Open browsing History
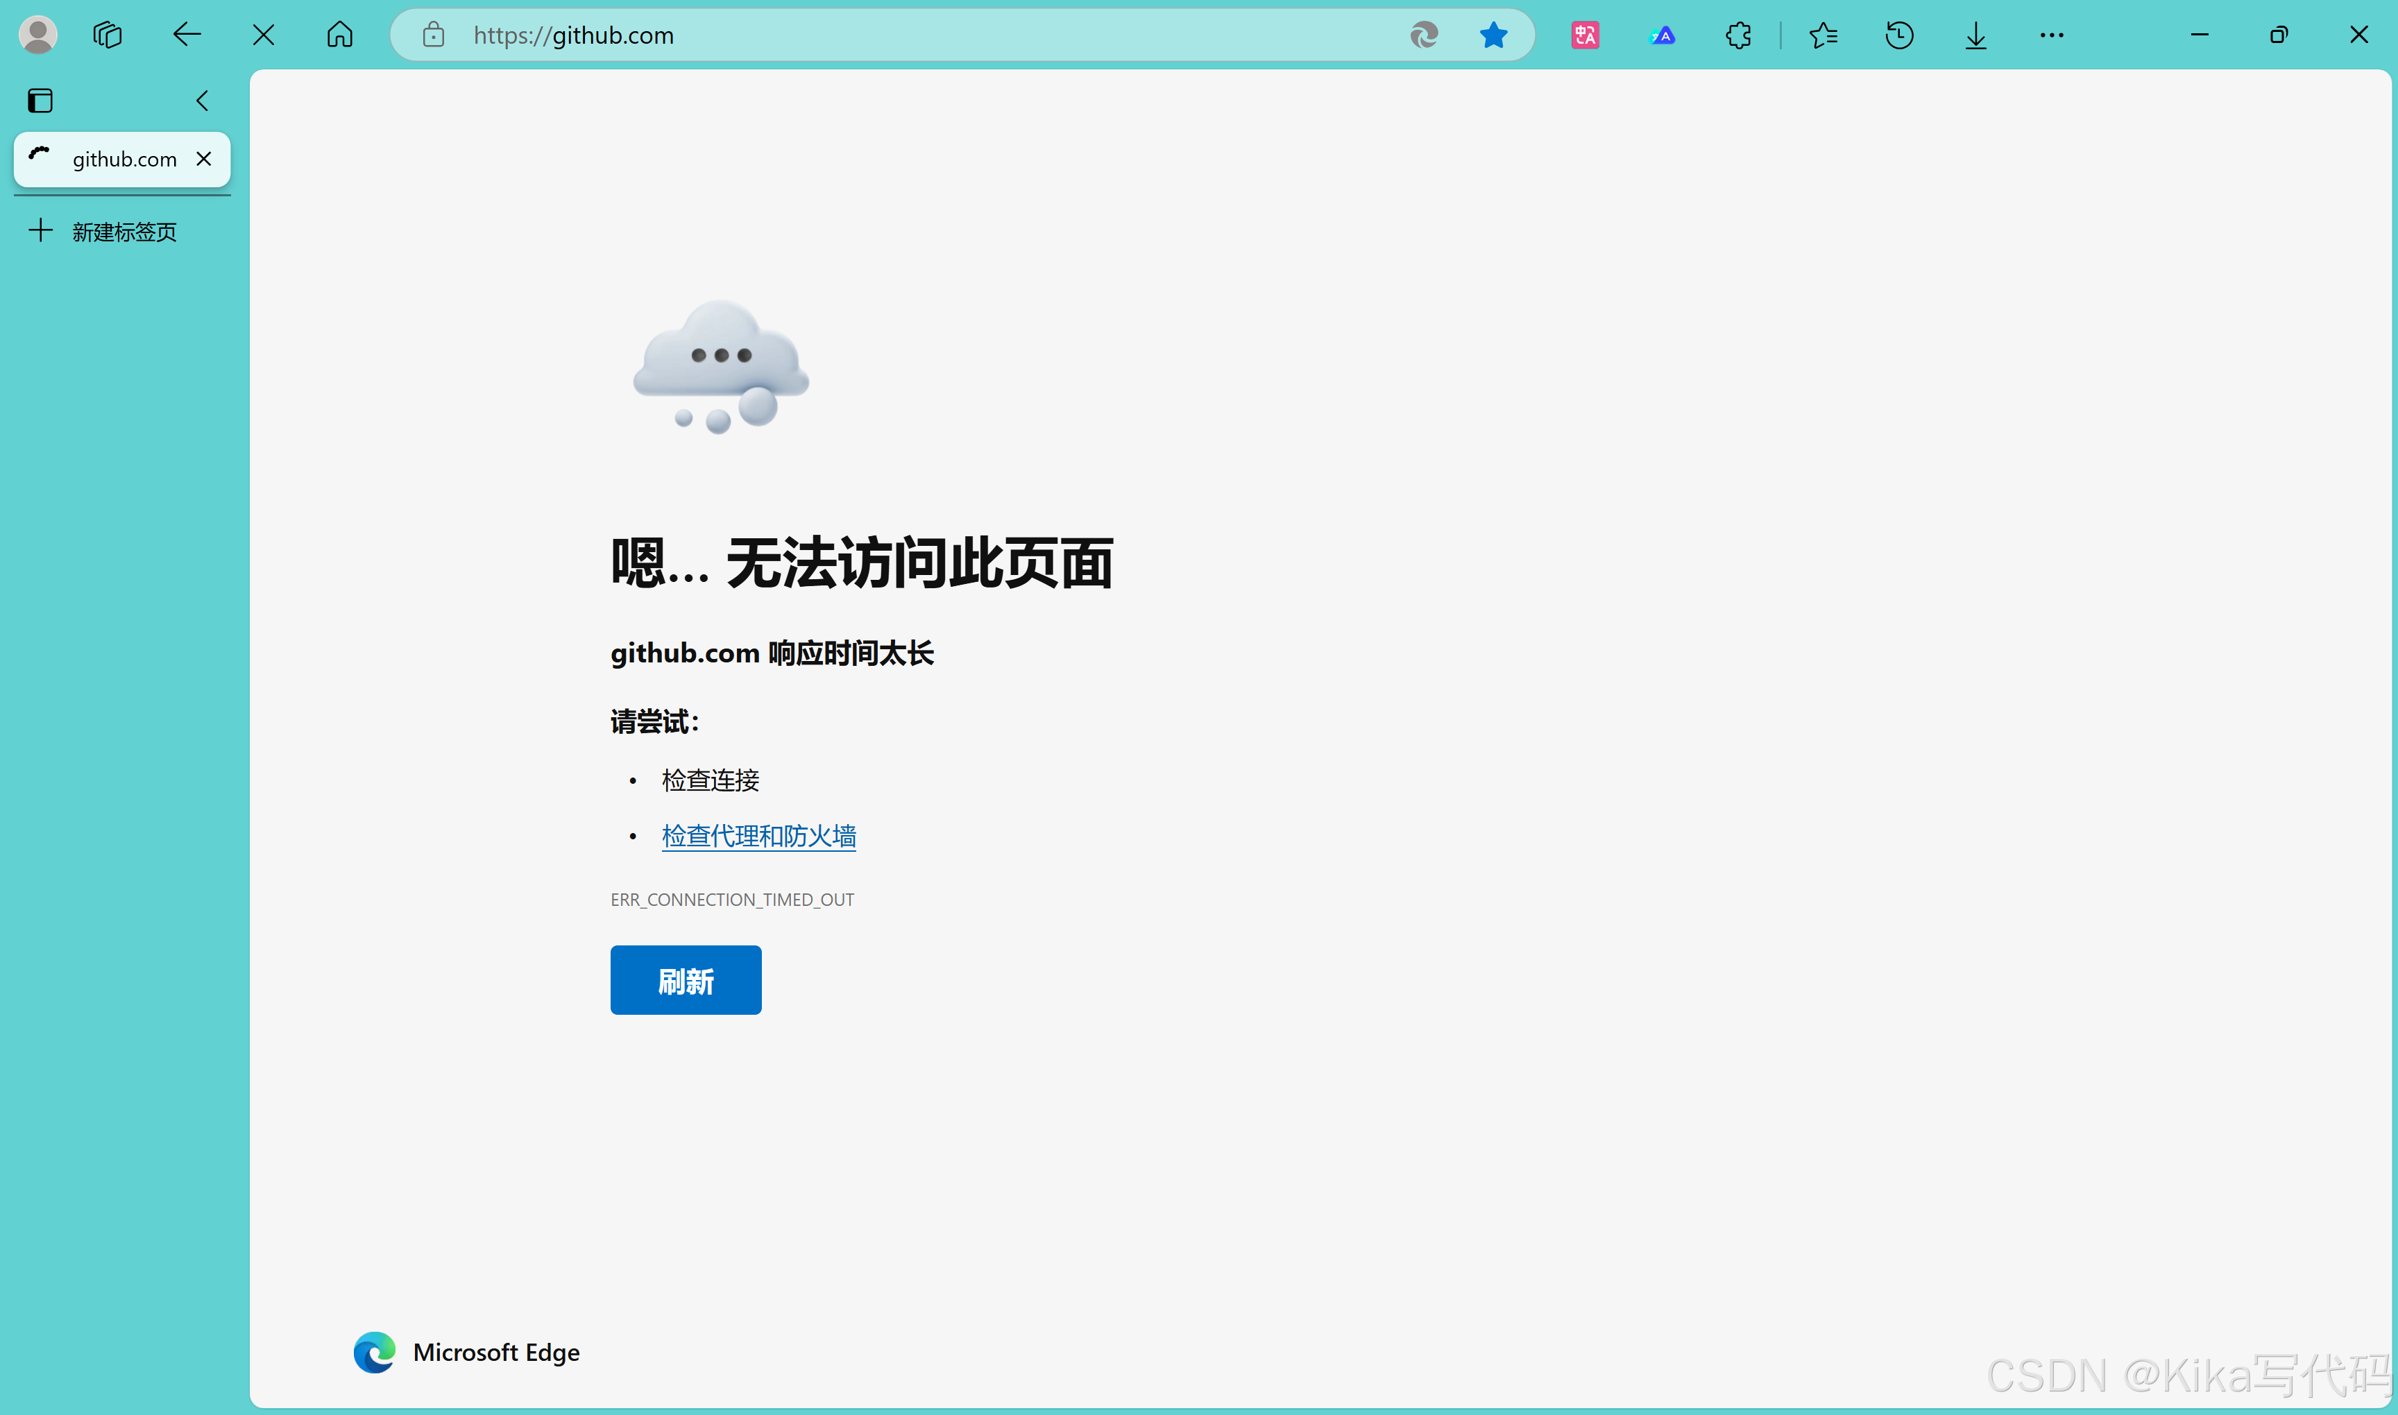The width and height of the screenshot is (2398, 1415). [x=1900, y=35]
